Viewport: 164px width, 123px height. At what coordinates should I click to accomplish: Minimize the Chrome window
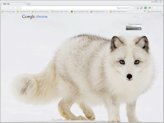tap(153, 1)
